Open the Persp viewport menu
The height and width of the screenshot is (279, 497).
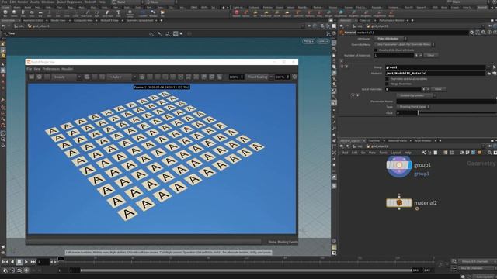(309, 41)
